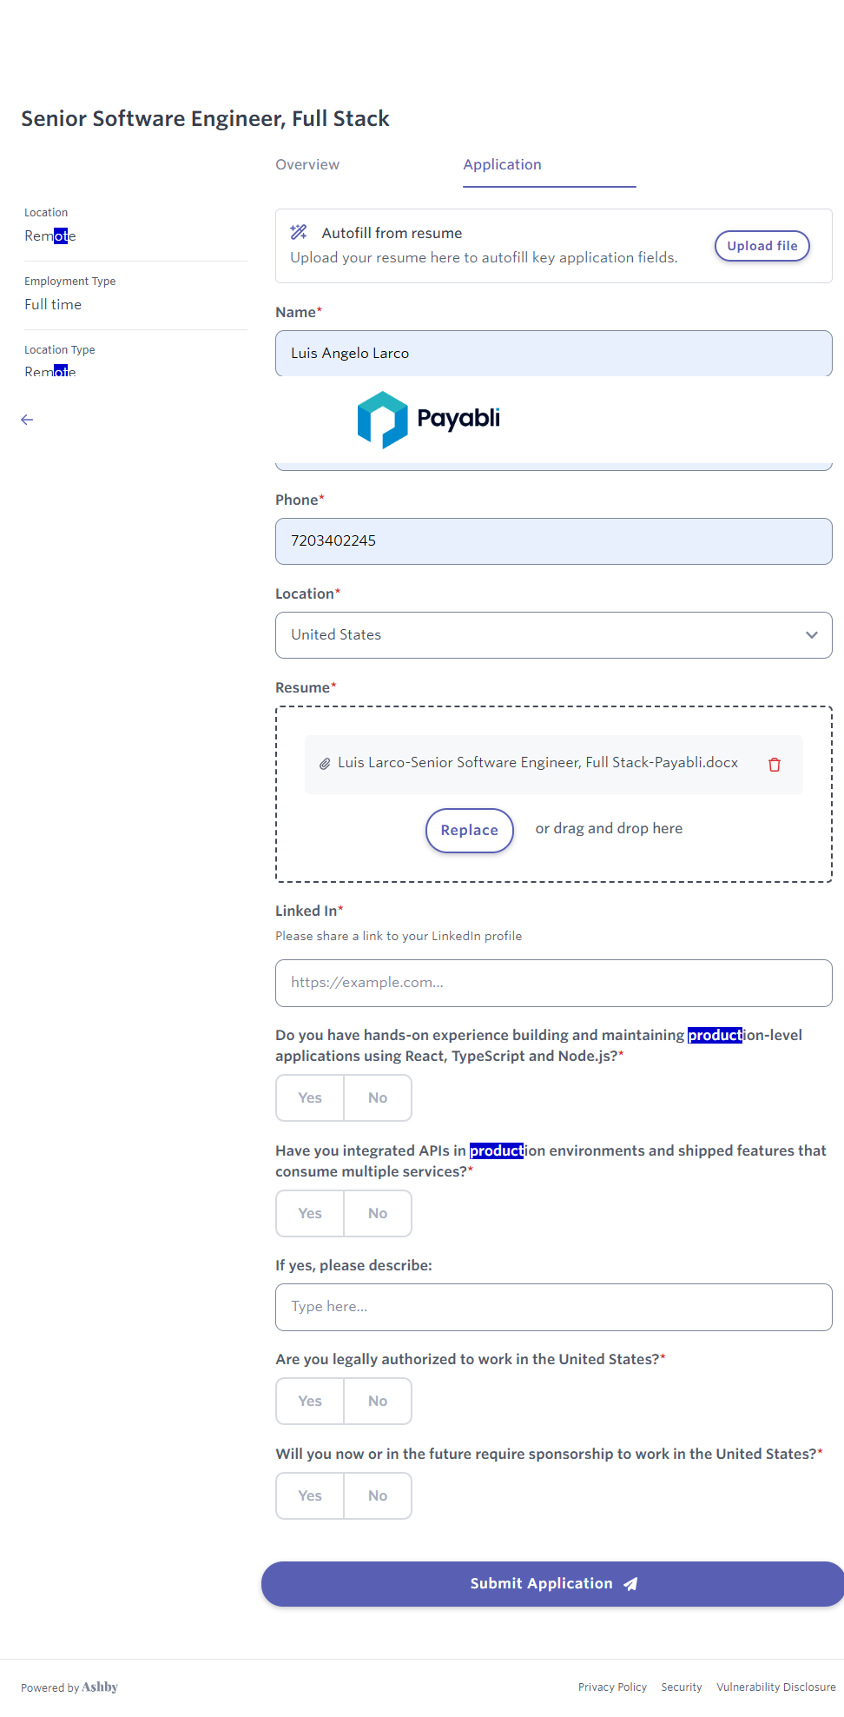
Task: Select the Application tab
Action: [x=502, y=165]
